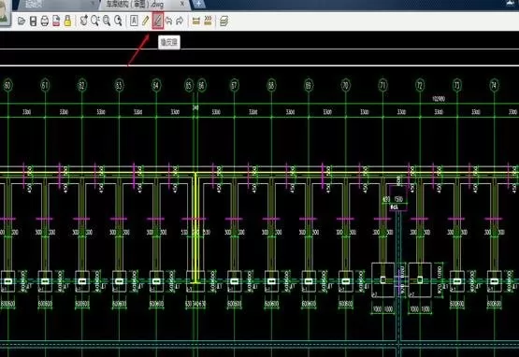
Task: Activate the pan hand tool
Action: tap(84, 21)
